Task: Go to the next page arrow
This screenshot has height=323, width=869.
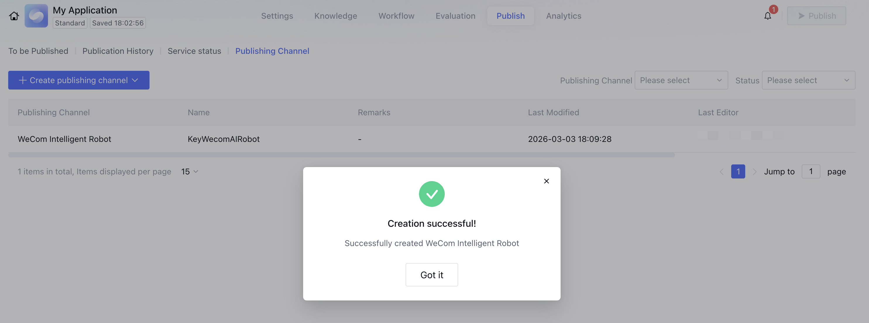Action: pyautogui.click(x=755, y=172)
